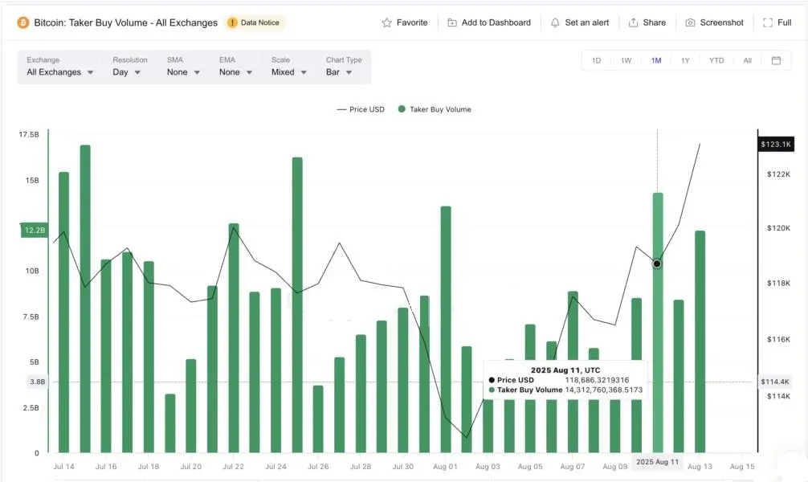808x482 pixels.
Task: Click the tooltip Price USD value 118,686.3219316
Action: tap(597, 380)
